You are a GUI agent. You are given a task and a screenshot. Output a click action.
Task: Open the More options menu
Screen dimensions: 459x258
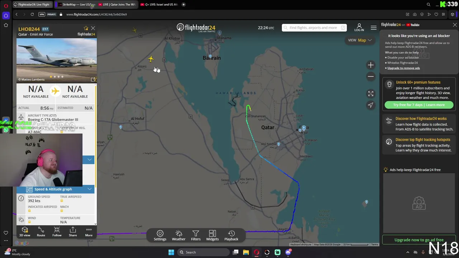coord(89,231)
